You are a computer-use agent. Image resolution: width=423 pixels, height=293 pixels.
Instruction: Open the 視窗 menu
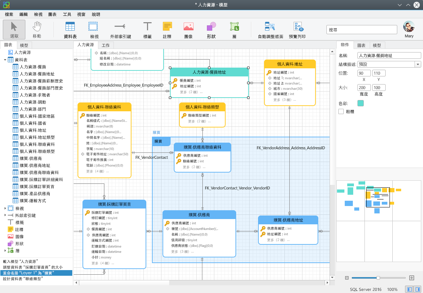(x=81, y=14)
